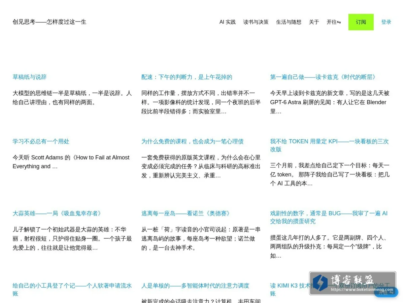Open the article 为什么免费的课程，也会成为一笔心理债
404x303 pixels.
click(193, 141)
